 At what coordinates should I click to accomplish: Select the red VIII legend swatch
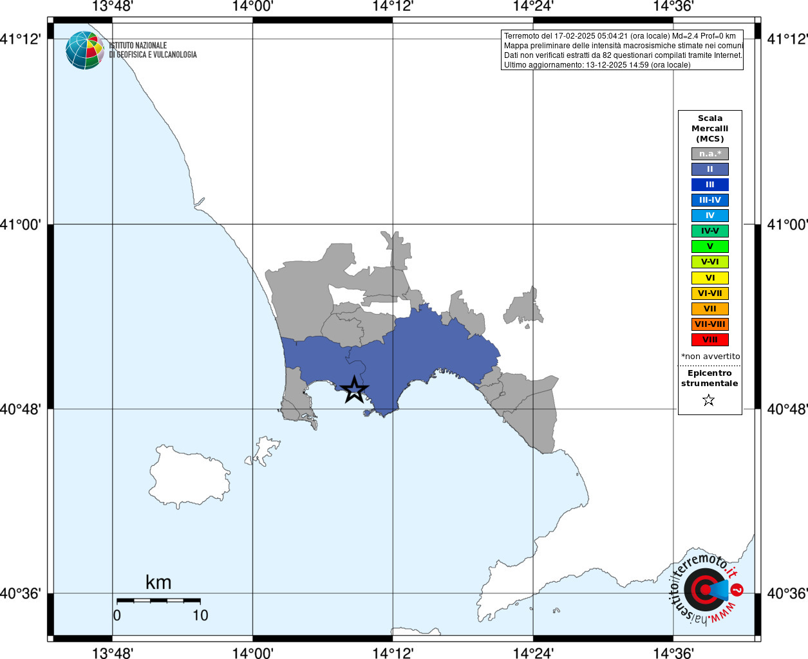coord(709,340)
